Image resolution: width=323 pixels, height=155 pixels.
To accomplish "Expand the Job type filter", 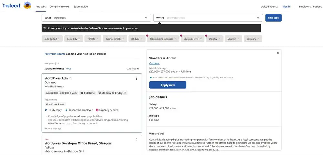I will coord(137,39).
